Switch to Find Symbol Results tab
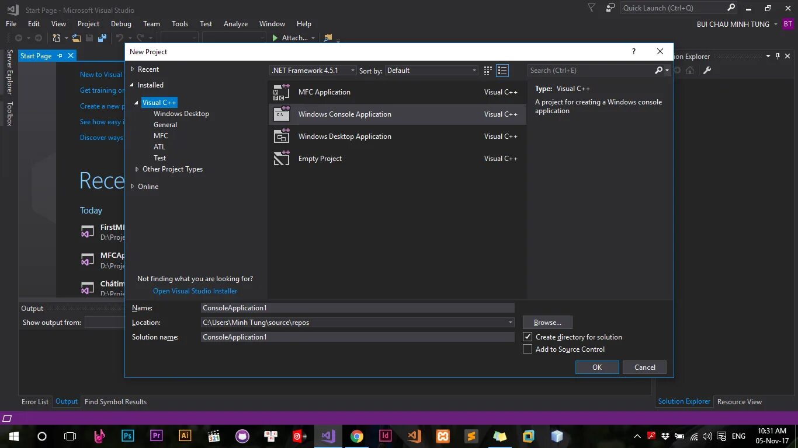The width and height of the screenshot is (798, 448). [116, 401]
